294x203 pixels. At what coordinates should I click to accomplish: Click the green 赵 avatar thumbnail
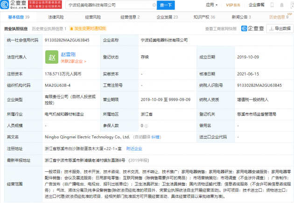[52, 57]
